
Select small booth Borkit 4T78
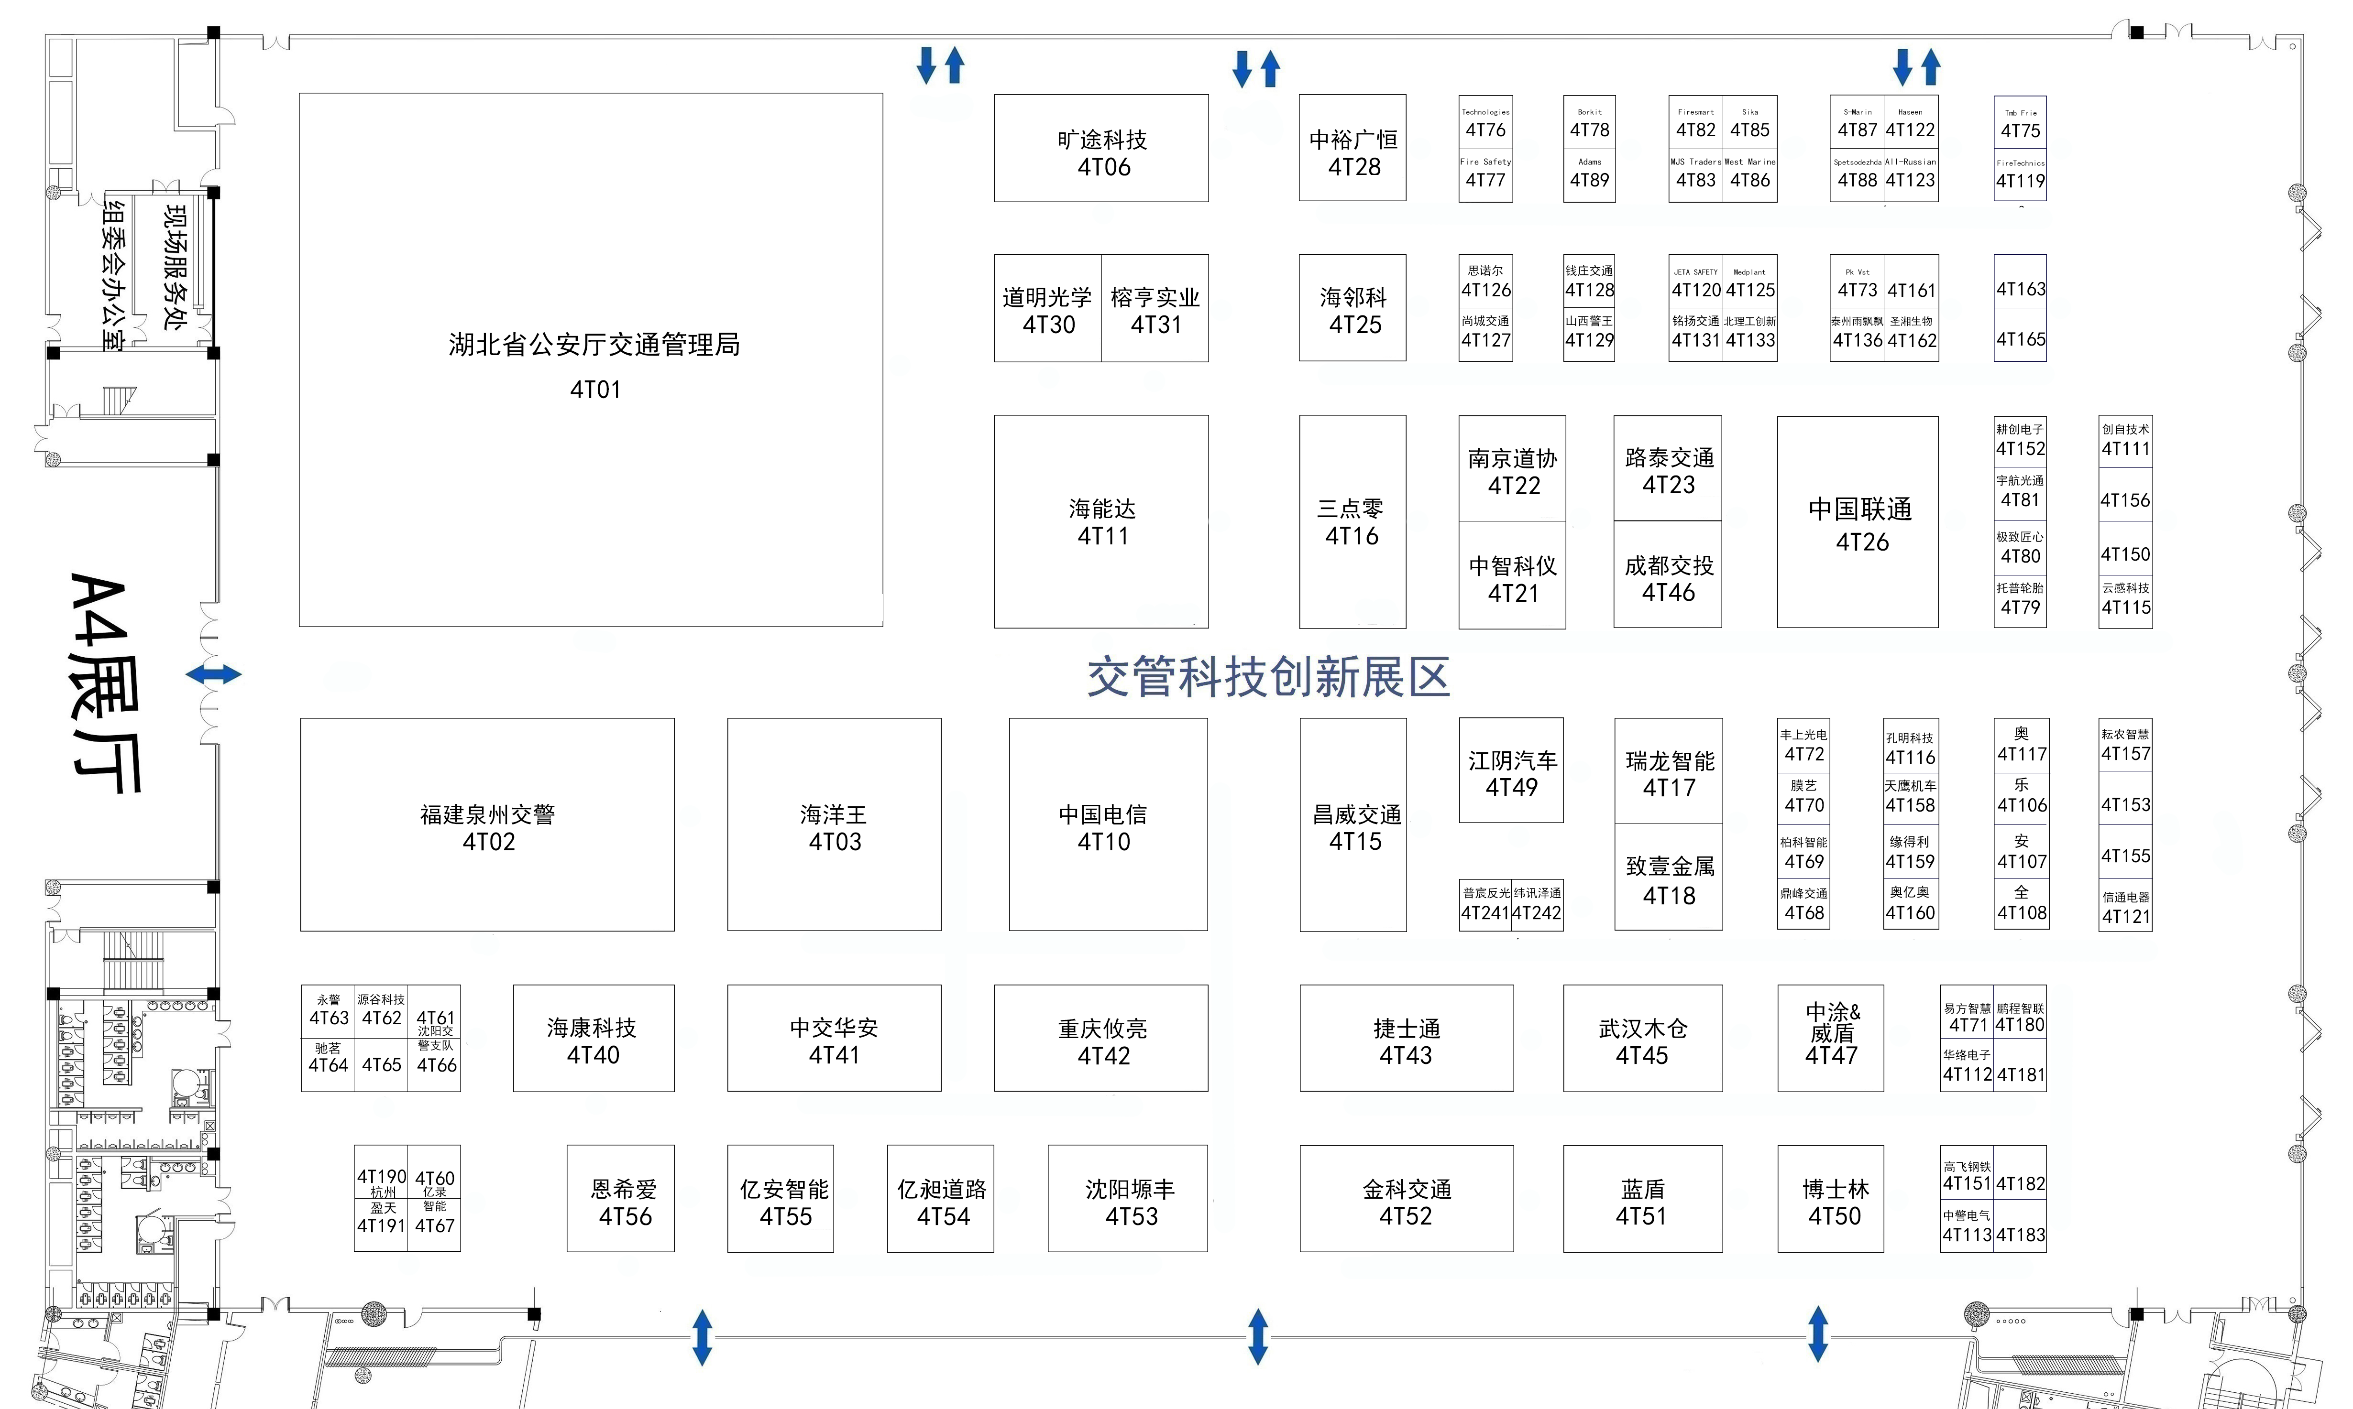[x=1589, y=121]
